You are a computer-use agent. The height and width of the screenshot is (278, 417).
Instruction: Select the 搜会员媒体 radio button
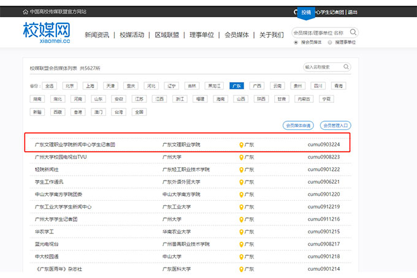[x=296, y=42]
